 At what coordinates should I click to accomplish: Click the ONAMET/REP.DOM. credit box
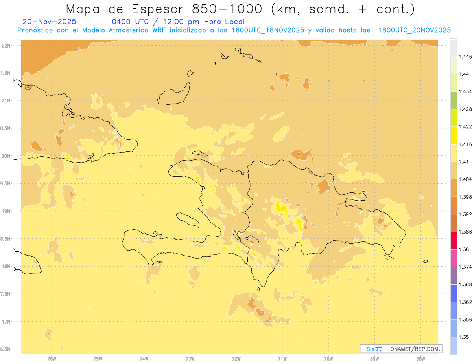(401, 349)
